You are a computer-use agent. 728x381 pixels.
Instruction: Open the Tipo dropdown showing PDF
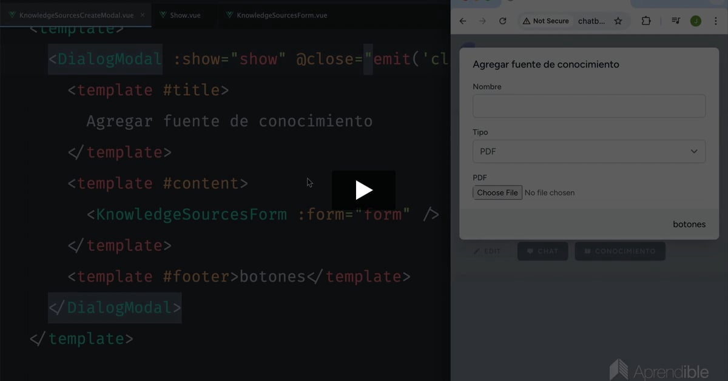pos(589,151)
